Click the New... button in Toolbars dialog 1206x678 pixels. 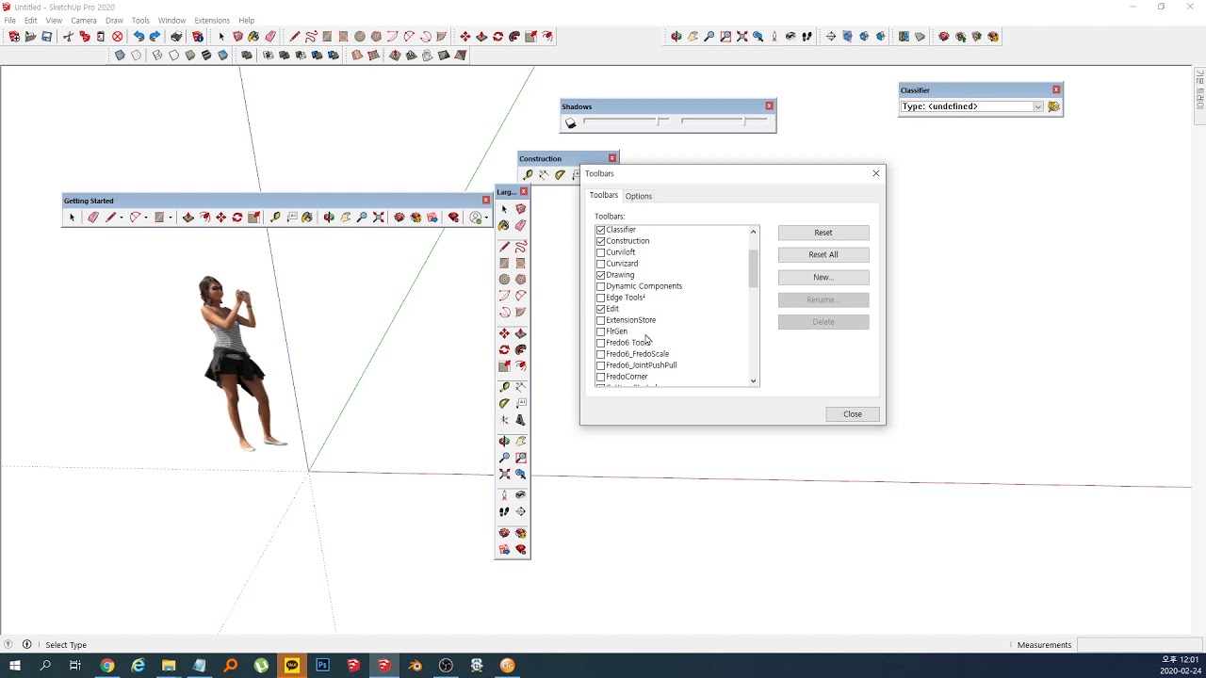click(823, 277)
